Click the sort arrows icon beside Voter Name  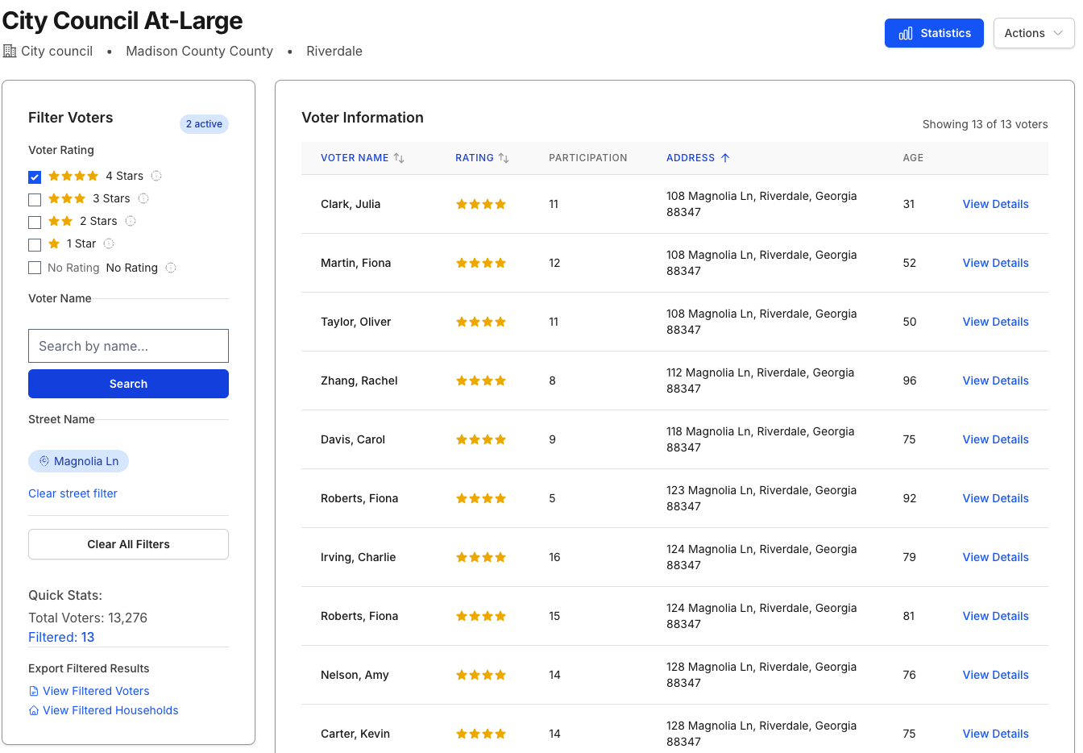coord(399,158)
